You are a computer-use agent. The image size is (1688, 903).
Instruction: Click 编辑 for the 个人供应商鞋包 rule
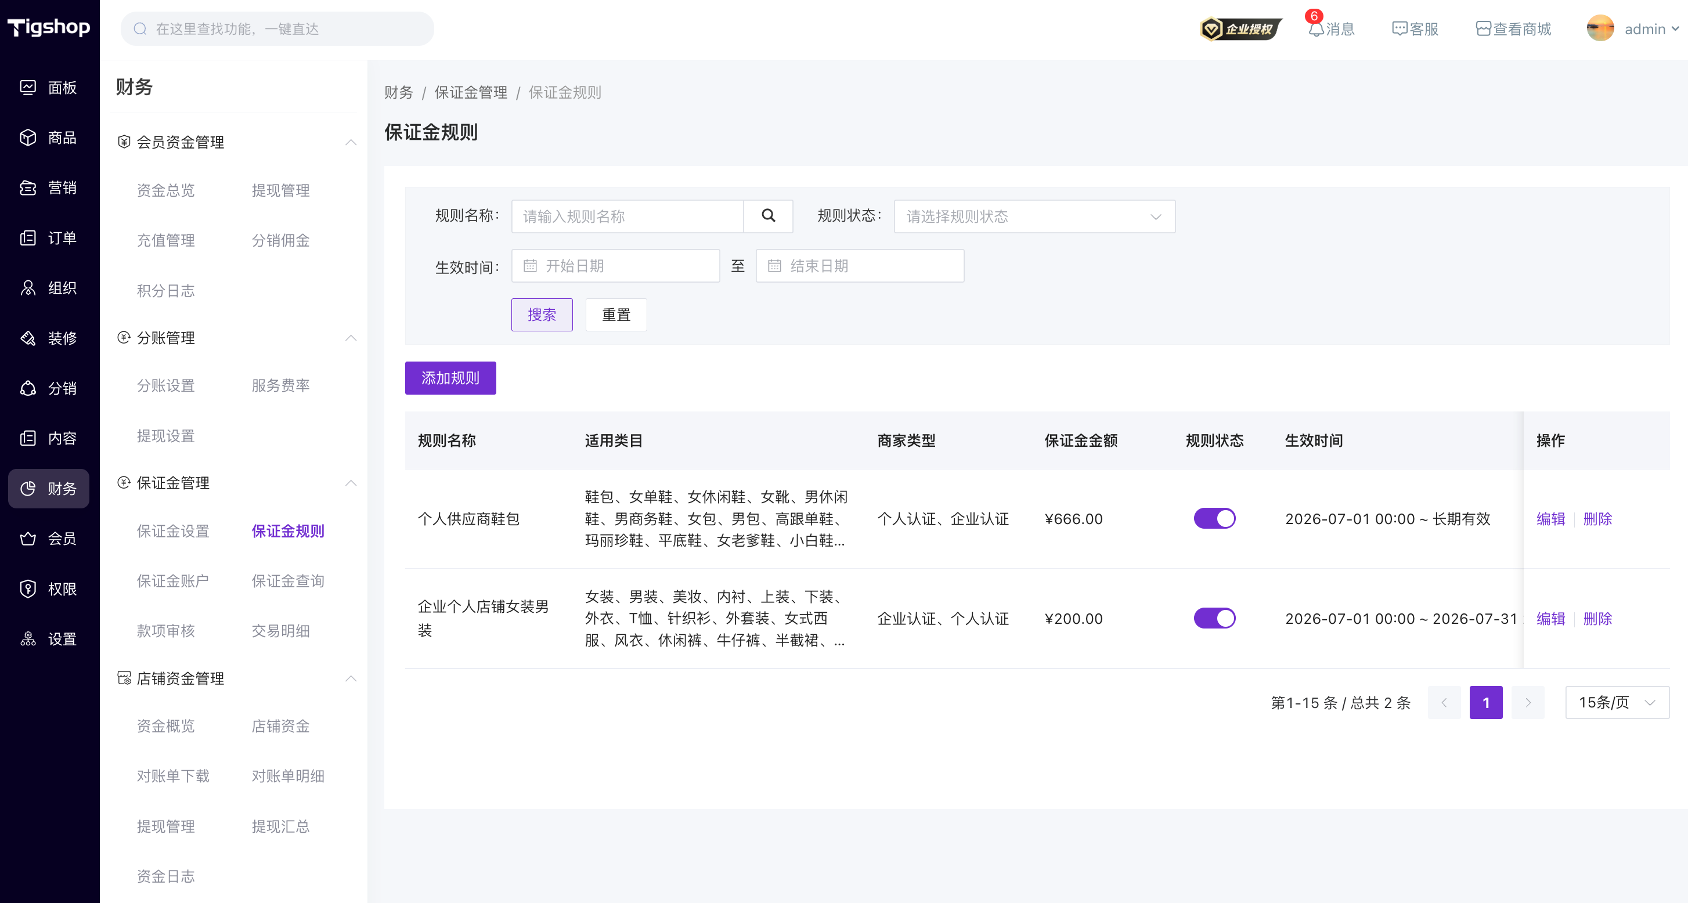tap(1550, 519)
